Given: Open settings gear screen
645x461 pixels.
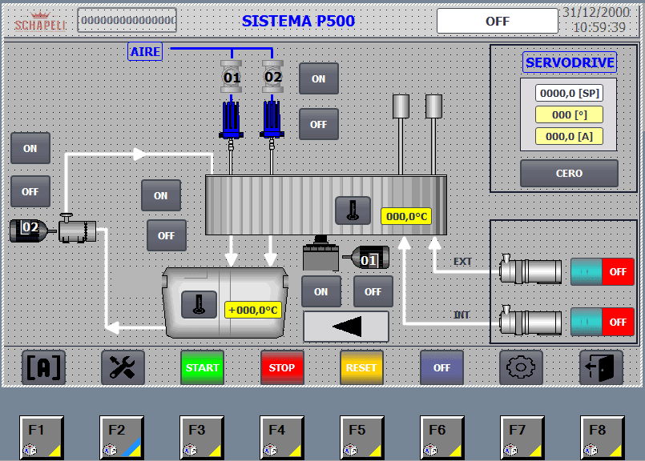Looking at the screenshot, I should (521, 367).
